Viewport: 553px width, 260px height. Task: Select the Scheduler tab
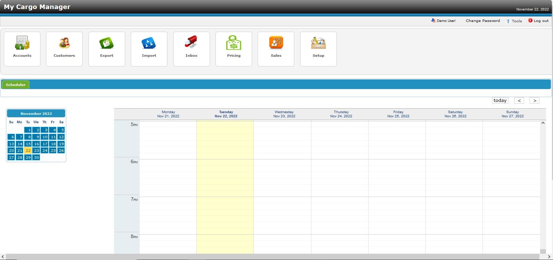[16, 85]
